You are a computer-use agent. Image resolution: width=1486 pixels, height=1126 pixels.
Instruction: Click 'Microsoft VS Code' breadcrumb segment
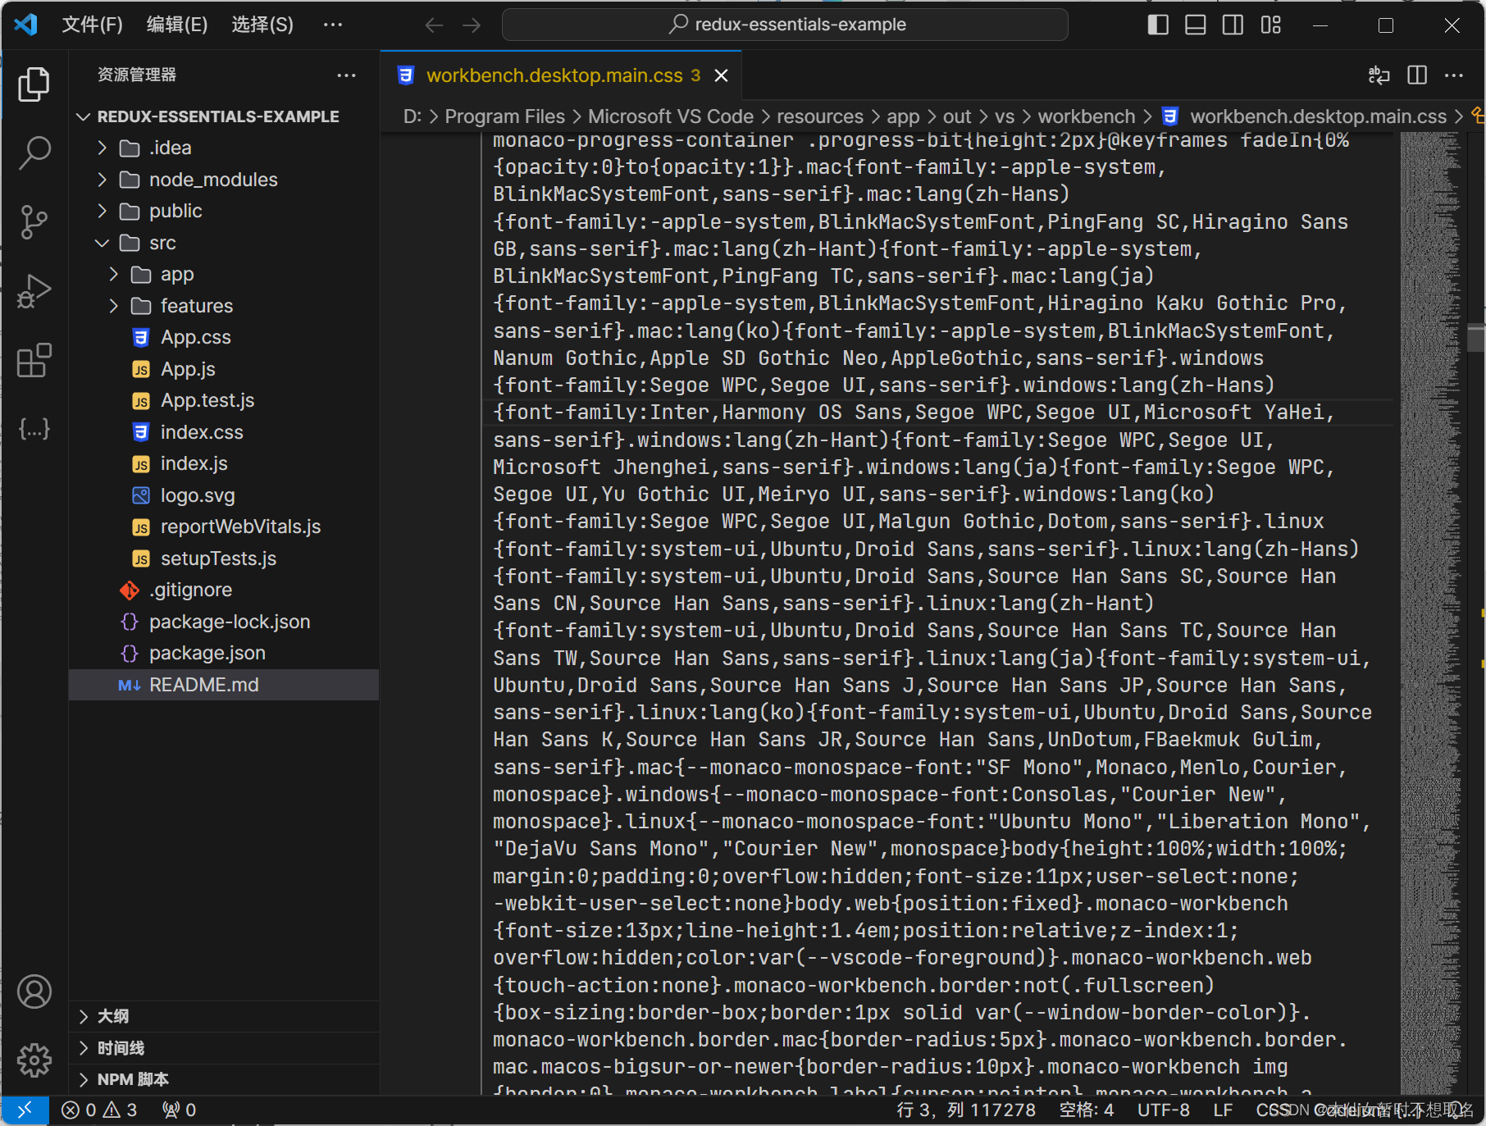671,116
